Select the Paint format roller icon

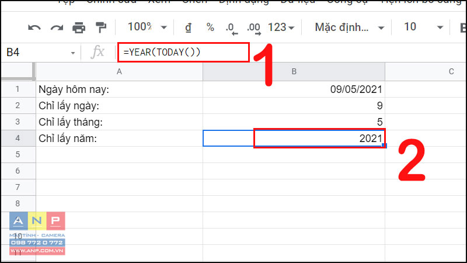(101, 27)
